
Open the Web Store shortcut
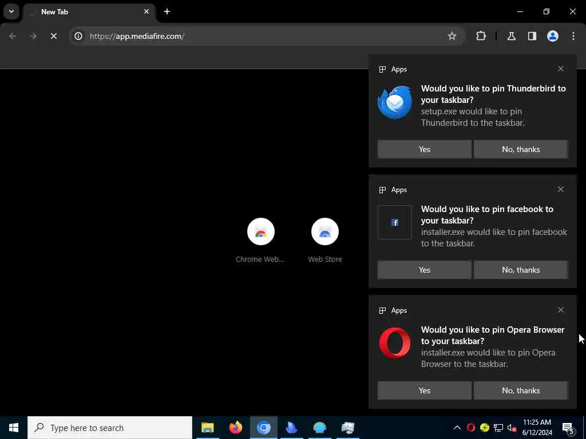tap(325, 241)
